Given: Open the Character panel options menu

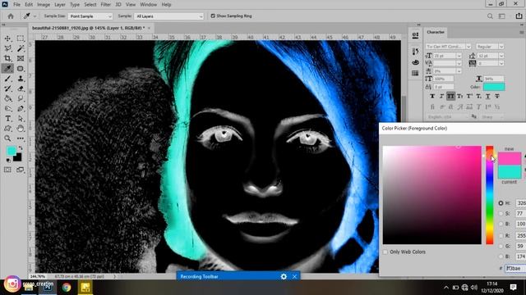Looking at the screenshot, I should (x=521, y=33).
